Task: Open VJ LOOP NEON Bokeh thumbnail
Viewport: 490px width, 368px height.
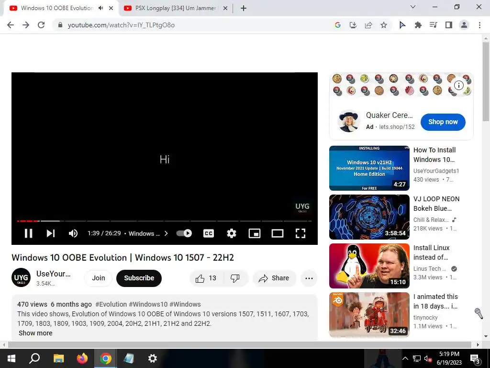Action: [369, 217]
